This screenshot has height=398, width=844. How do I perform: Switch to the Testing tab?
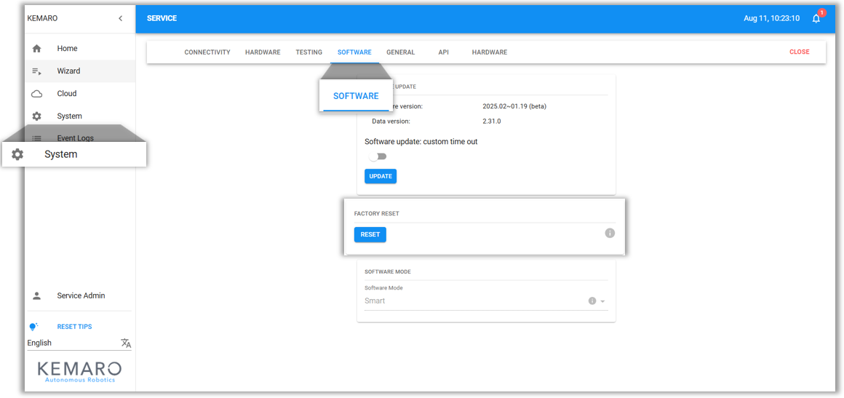pos(309,52)
